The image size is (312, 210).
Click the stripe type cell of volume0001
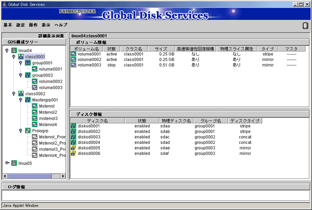click(268, 54)
